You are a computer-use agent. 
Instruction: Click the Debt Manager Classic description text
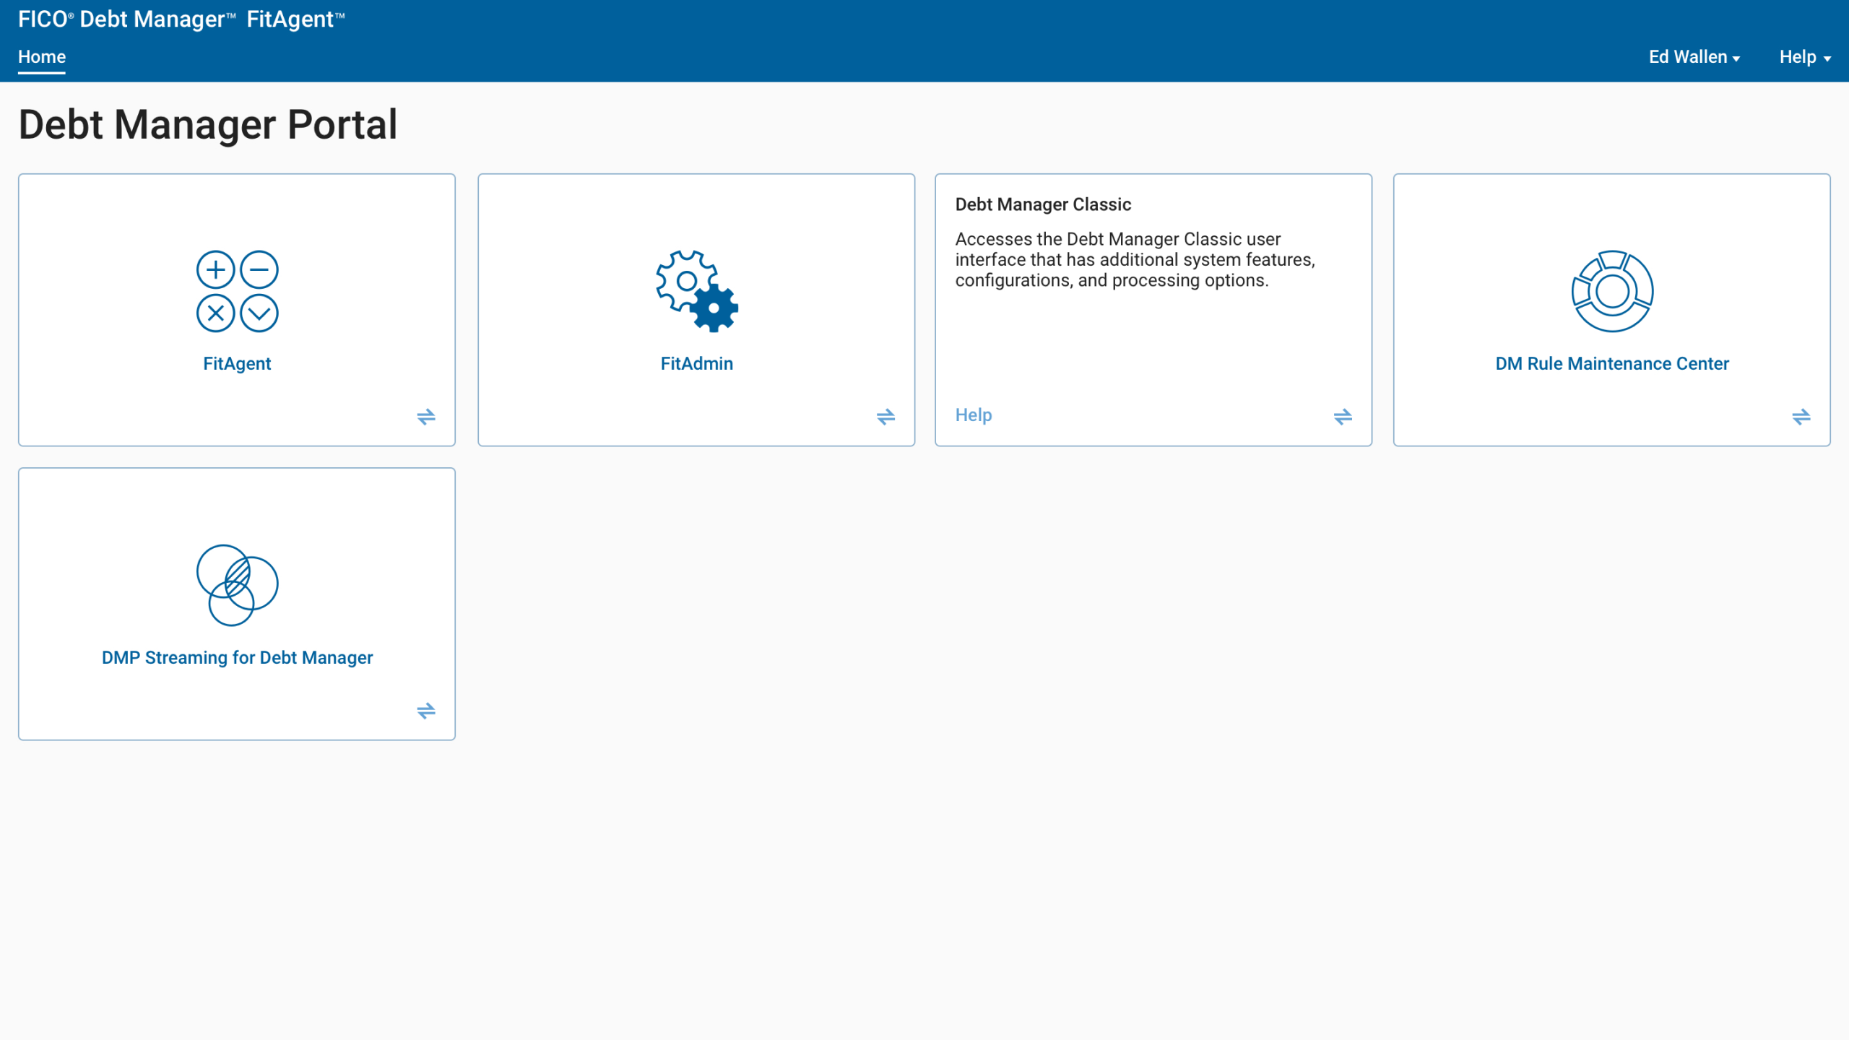click(x=1135, y=259)
